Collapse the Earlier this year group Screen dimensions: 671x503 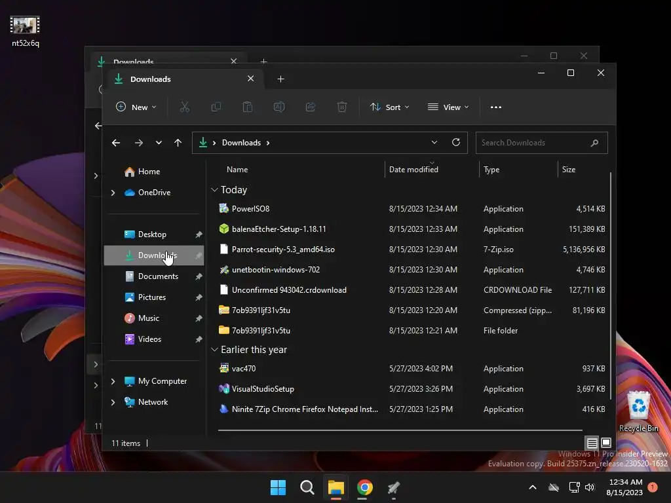coord(214,350)
